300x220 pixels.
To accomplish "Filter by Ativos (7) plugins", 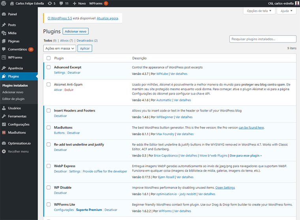I will click(x=66, y=41).
